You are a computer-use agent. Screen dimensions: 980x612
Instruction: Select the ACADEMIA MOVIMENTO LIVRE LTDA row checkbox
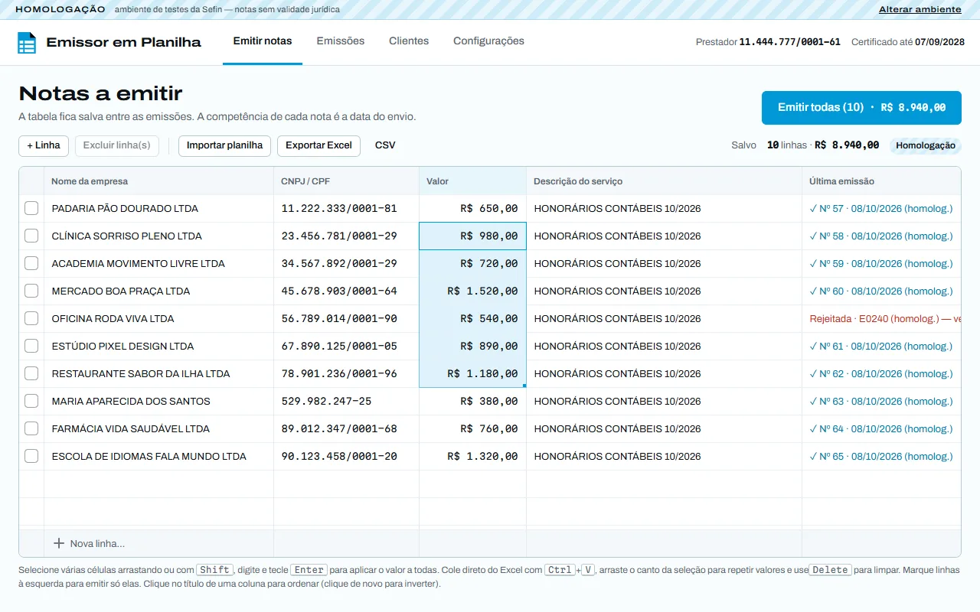click(x=31, y=263)
